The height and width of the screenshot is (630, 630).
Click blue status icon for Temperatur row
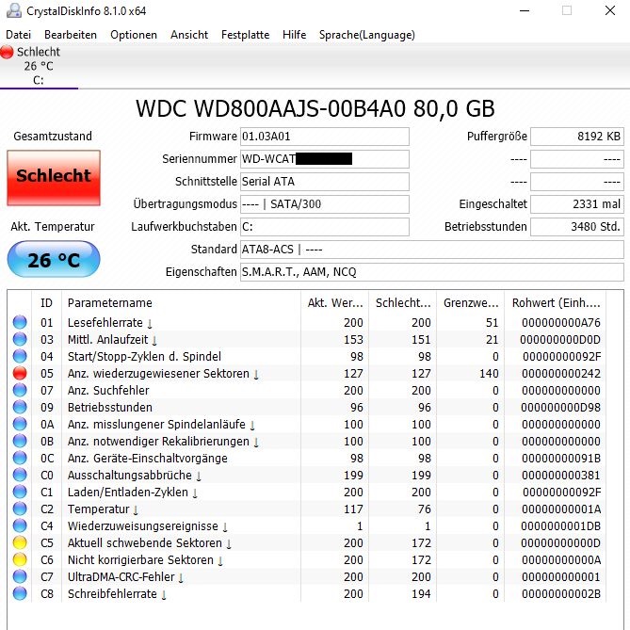(20, 509)
